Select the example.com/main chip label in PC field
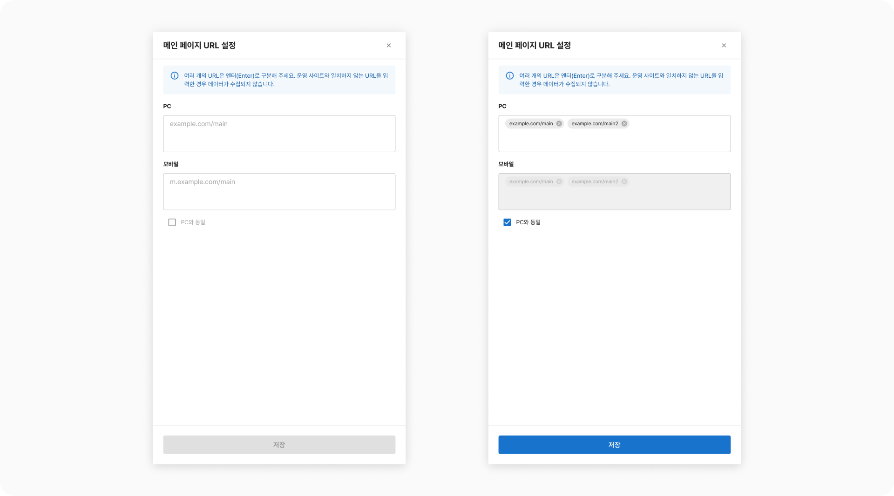This screenshot has width=894, height=496. pos(531,124)
